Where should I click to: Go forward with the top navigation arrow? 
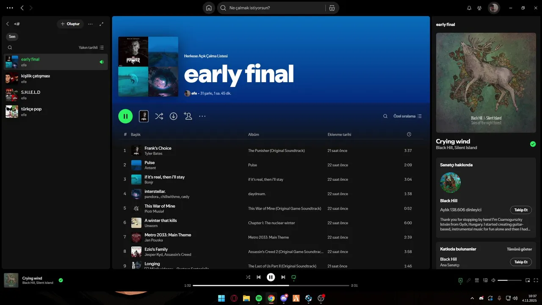point(31,8)
